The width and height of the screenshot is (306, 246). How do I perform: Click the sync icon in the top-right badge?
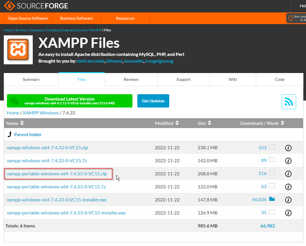pos(290,18)
